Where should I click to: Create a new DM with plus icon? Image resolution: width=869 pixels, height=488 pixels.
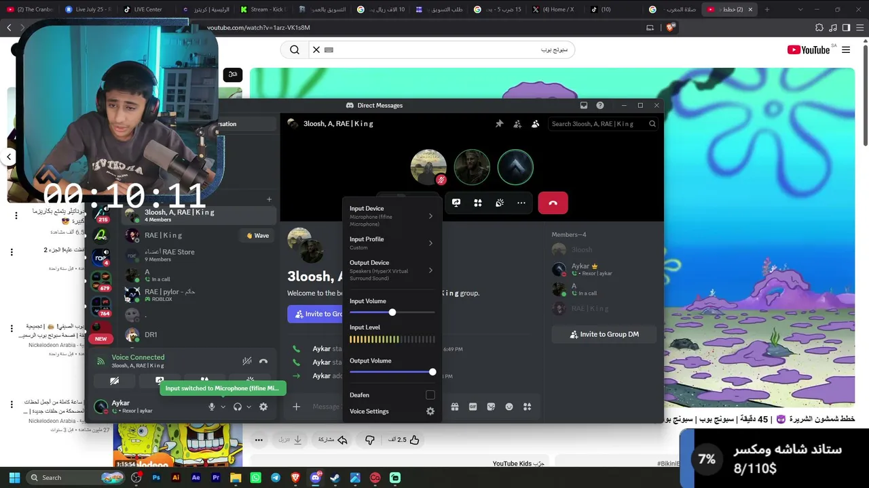[x=269, y=199]
